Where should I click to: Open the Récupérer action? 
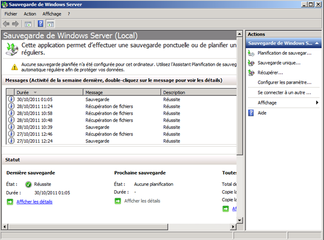pyautogui.click(x=270, y=72)
